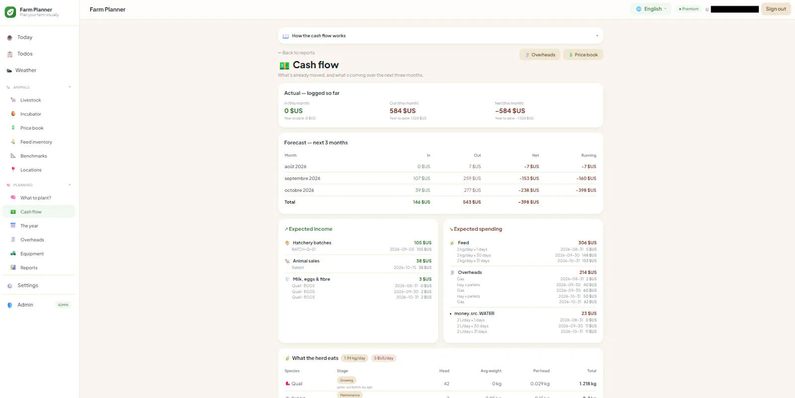Click the Sign out button

[x=776, y=9]
